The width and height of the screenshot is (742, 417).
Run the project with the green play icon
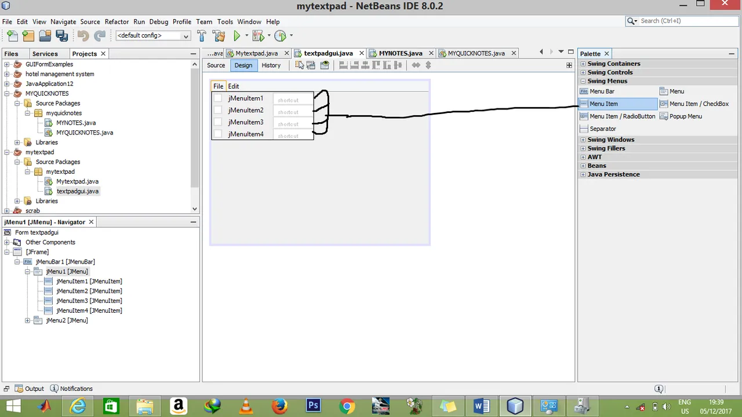point(237,36)
